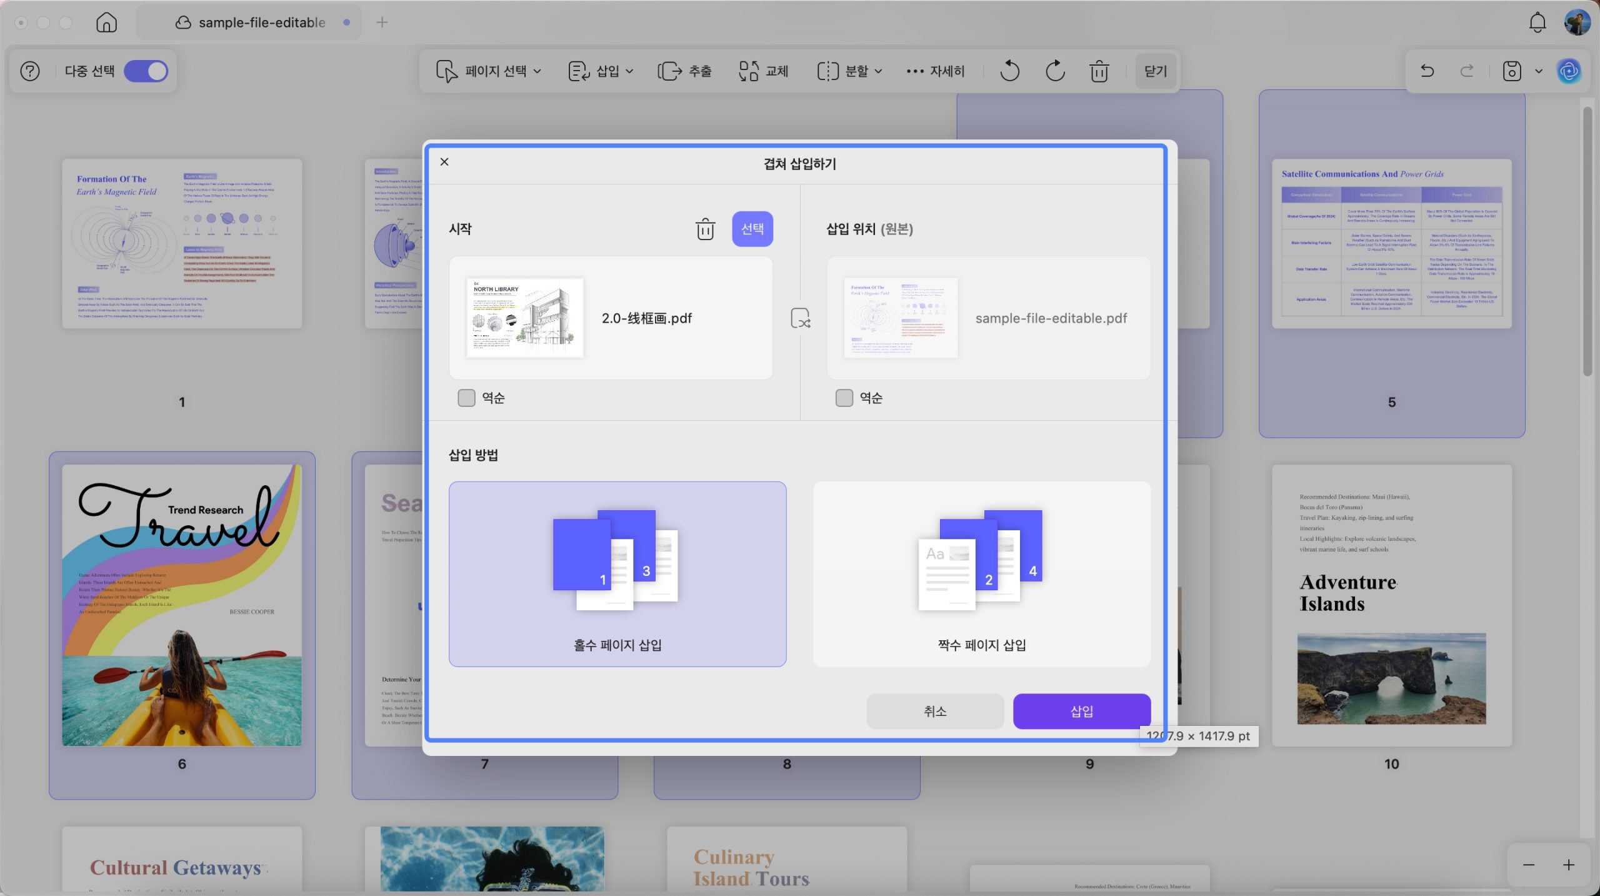Open the 자세히 more options menu
Image resolution: width=1600 pixels, height=896 pixels.
click(935, 71)
